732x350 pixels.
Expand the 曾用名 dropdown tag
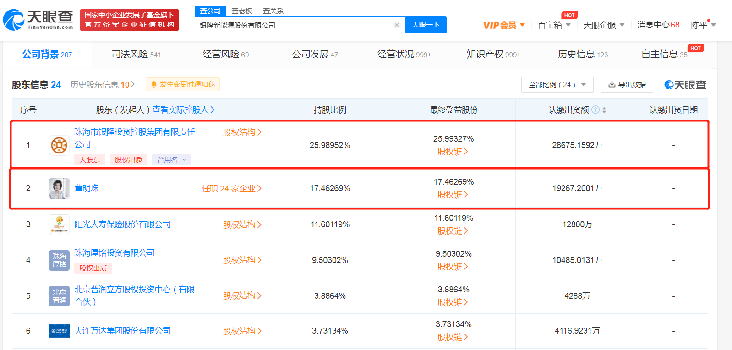171,159
